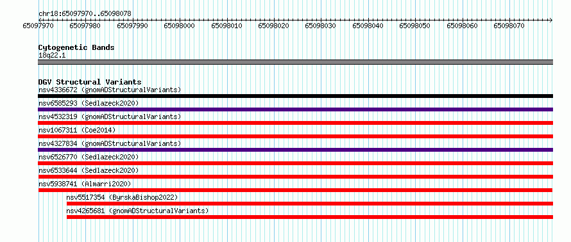Click the black bar for nsv4336672
This screenshot has width=571, height=242.
click(295, 96)
